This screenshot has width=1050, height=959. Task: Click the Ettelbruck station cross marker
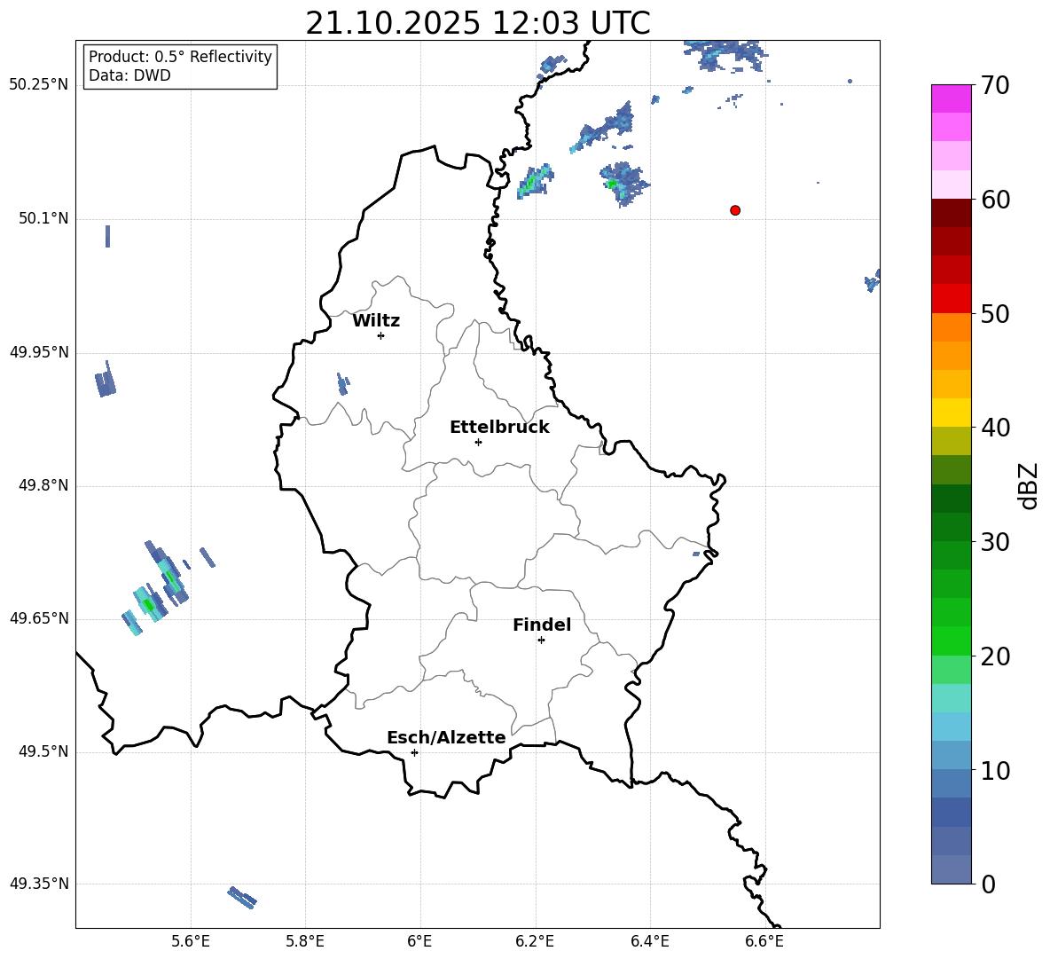pos(478,442)
